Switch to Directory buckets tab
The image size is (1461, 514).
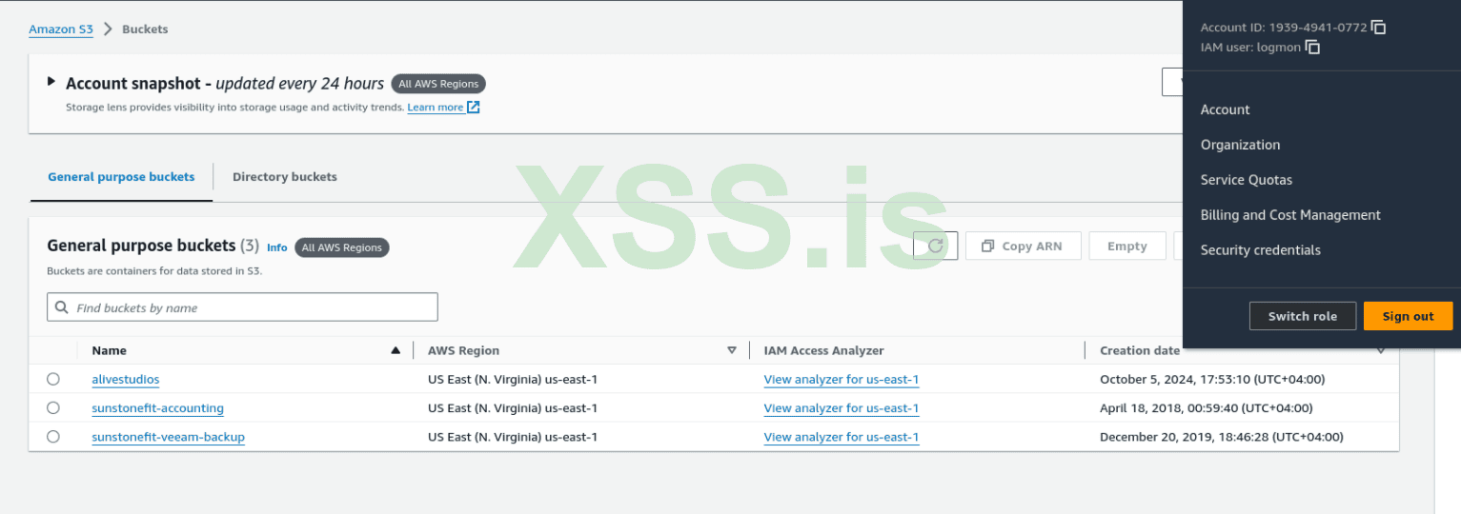coord(285,177)
